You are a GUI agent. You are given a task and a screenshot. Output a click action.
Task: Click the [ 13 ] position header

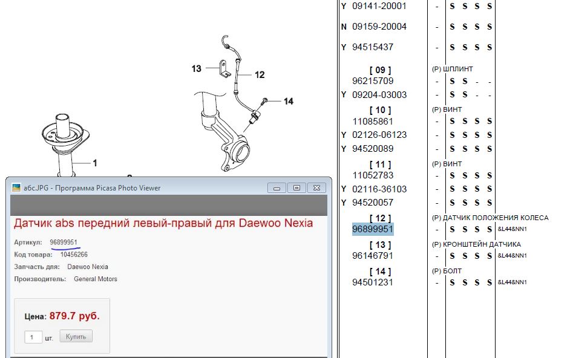[x=380, y=245]
